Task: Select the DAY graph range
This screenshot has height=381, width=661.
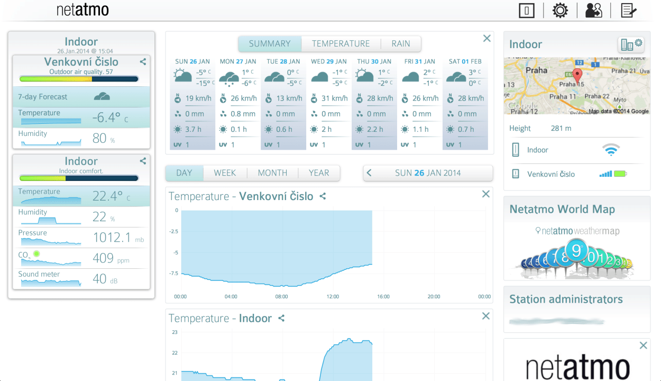Action: pos(184,173)
